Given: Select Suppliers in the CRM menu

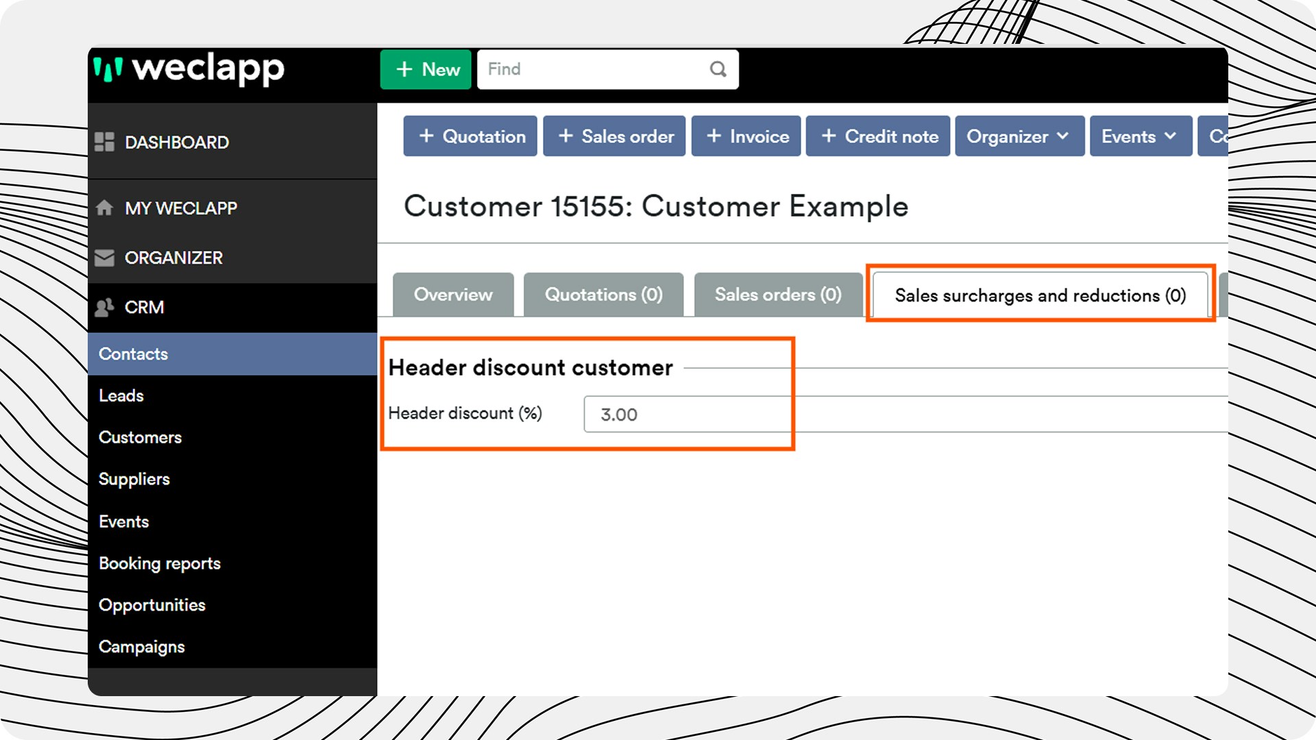Looking at the screenshot, I should pyautogui.click(x=232, y=479).
